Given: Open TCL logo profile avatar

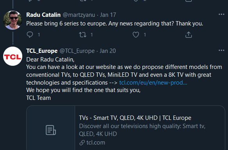Looking at the screenshot, I should (x=13, y=56).
